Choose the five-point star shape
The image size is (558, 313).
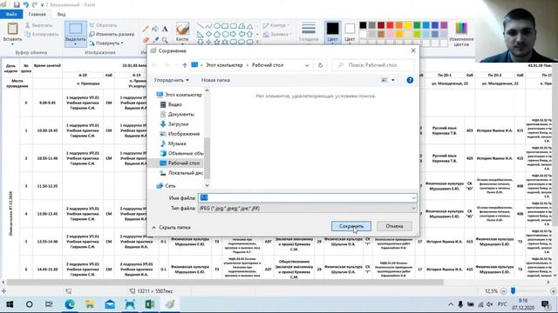point(217,42)
